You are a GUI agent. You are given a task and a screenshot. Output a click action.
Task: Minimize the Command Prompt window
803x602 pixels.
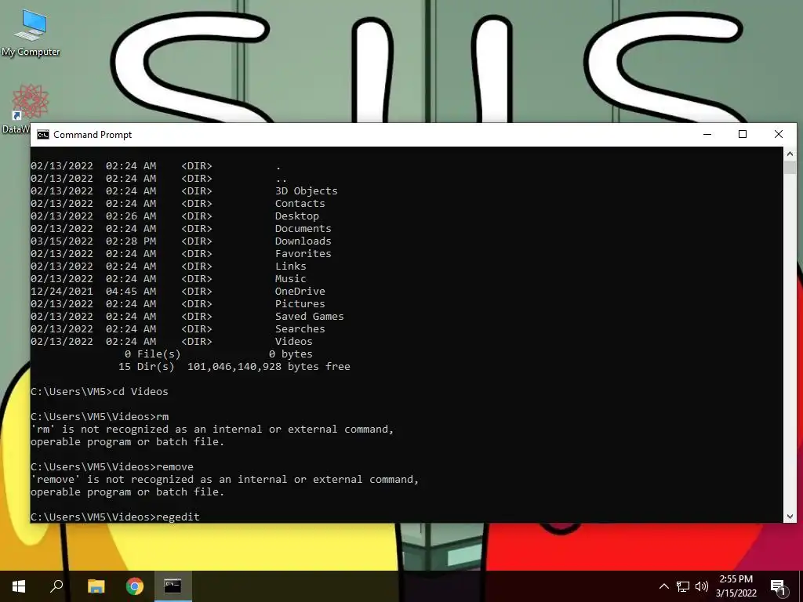(x=707, y=134)
